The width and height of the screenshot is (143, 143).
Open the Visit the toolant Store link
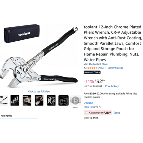click(x=96, y=64)
